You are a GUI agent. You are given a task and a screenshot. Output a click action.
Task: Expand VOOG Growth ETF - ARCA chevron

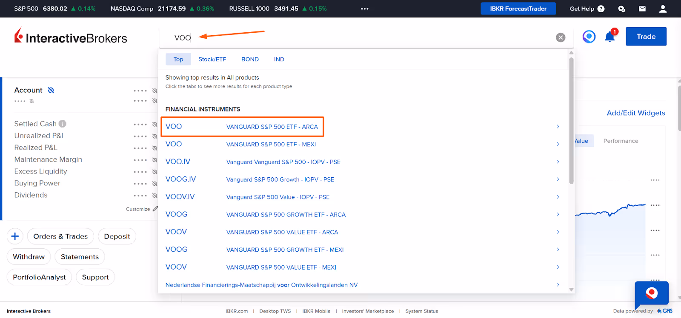tap(558, 214)
